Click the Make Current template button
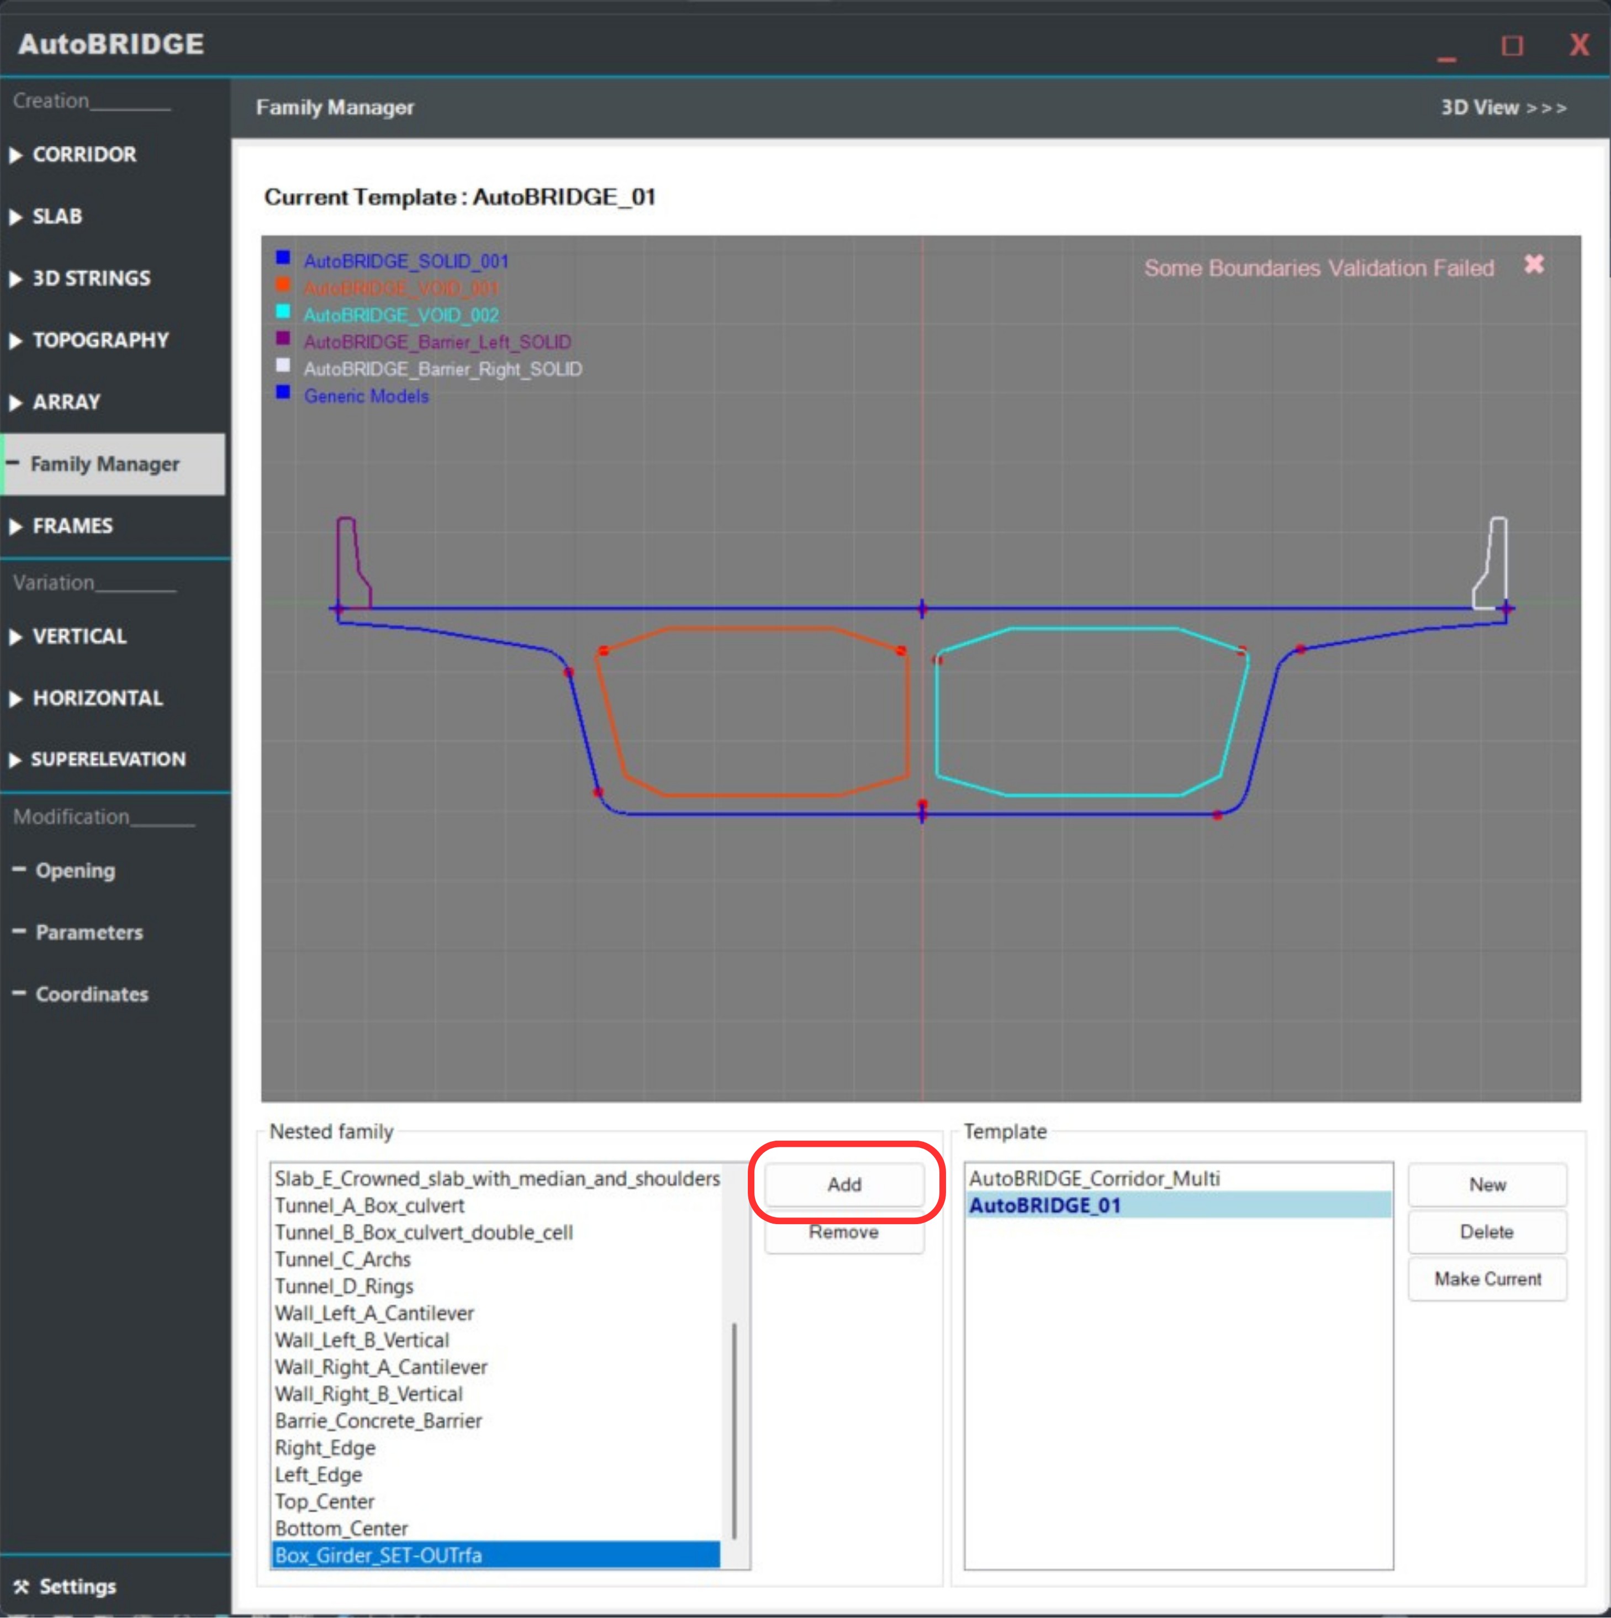This screenshot has height=1618, width=1611. (x=1487, y=1279)
